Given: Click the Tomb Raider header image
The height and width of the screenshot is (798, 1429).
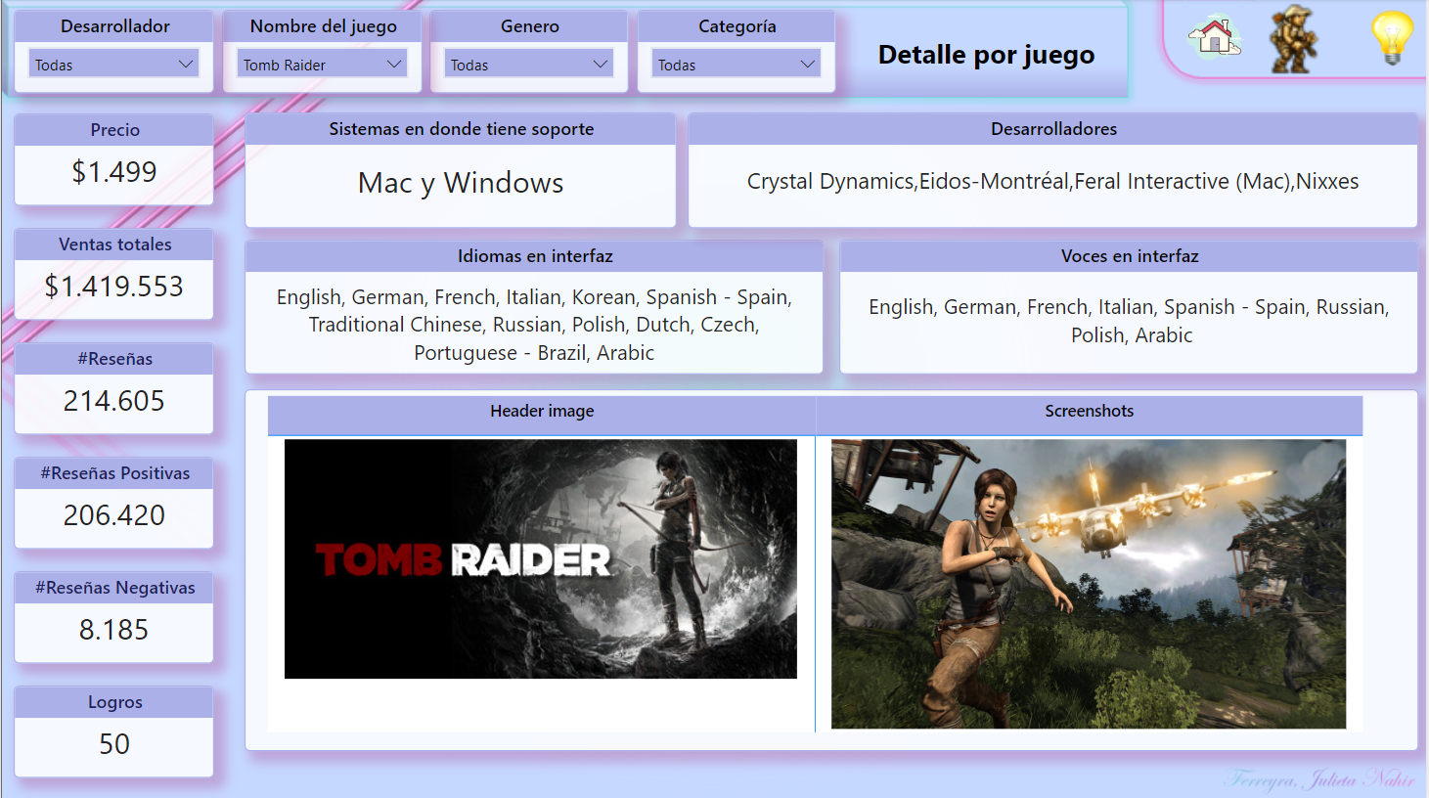Looking at the screenshot, I should pos(541,558).
